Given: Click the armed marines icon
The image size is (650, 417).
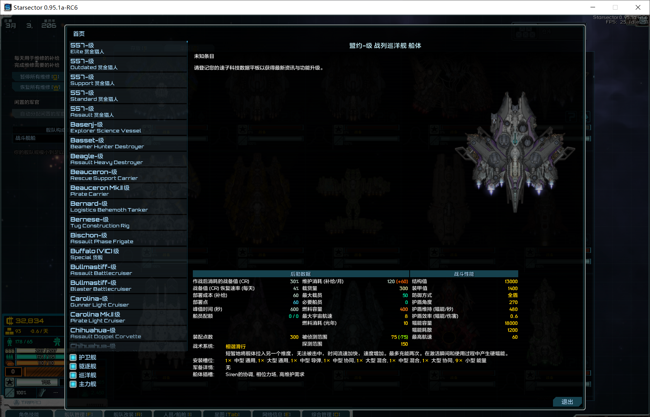Looking at the screenshot, I should tap(57, 342).
